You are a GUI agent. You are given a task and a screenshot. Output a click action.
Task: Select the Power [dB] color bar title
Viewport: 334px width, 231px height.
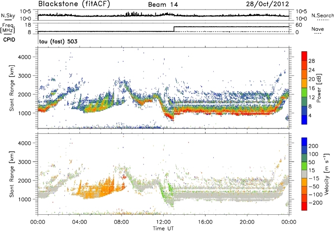tap(319, 88)
